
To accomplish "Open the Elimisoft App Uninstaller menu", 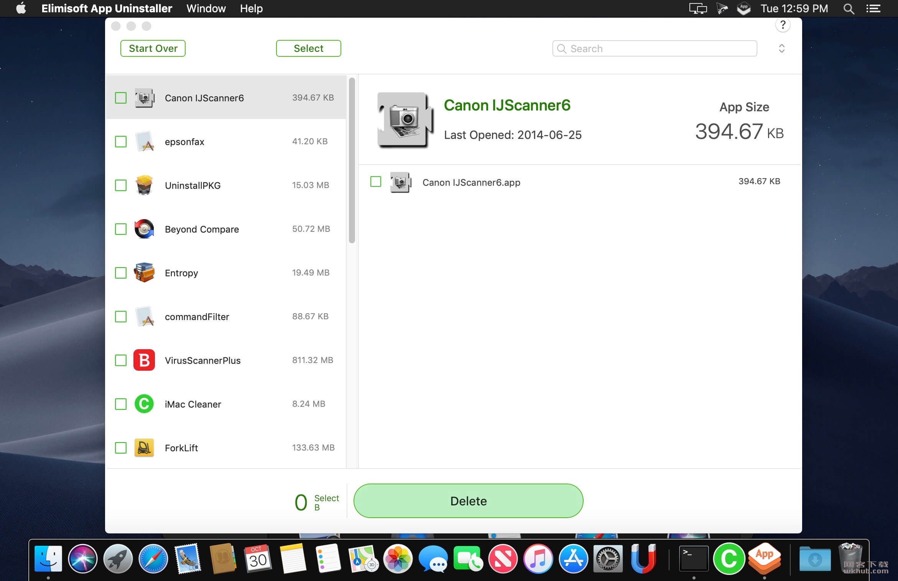I will pos(107,8).
